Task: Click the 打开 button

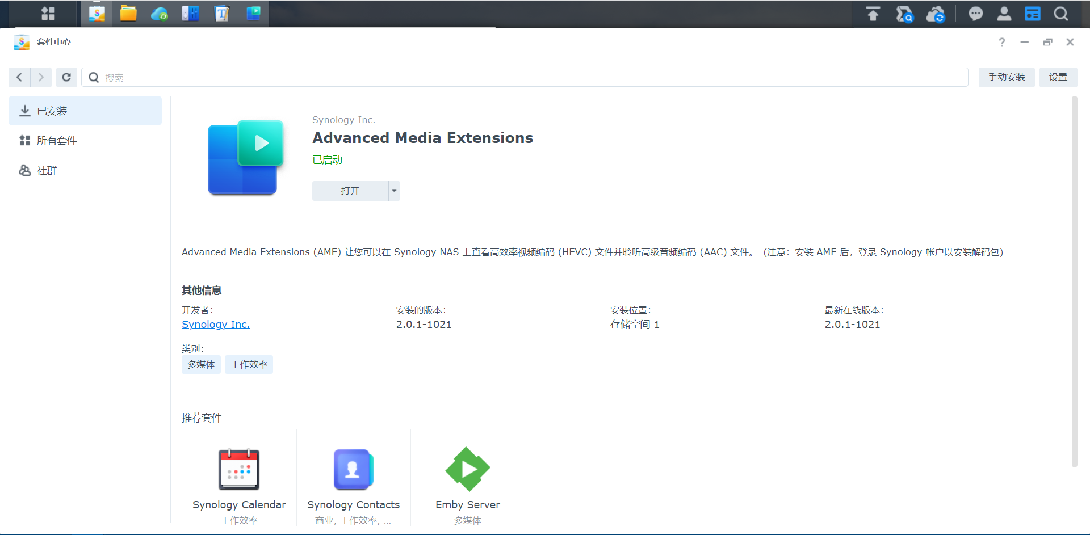Action: [x=350, y=191]
